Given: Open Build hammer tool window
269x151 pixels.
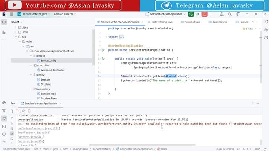Looking at the screenshot, I should tap(4, 111).
